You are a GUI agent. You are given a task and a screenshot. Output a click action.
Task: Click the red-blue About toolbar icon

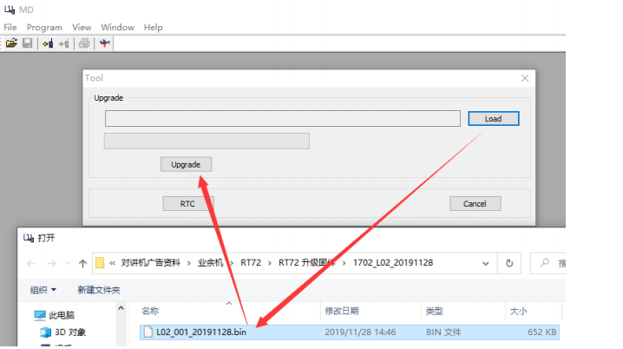coord(105,43)
